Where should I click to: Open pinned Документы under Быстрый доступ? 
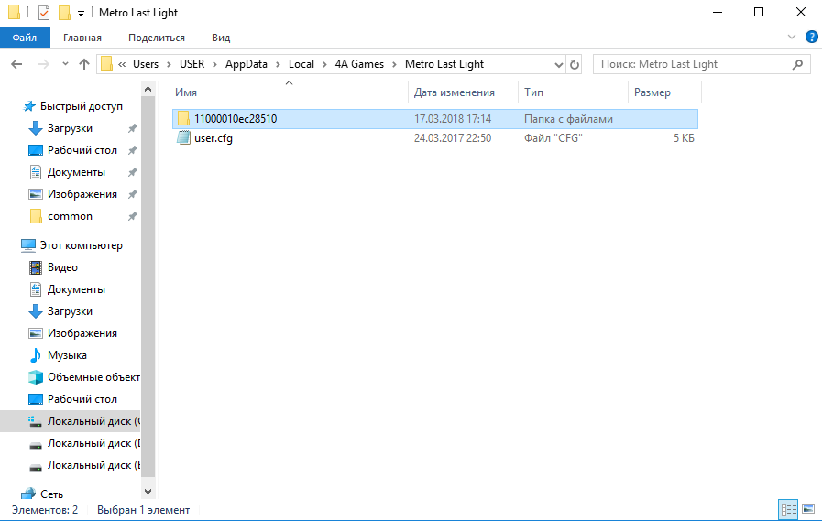(x=76, y=172)
